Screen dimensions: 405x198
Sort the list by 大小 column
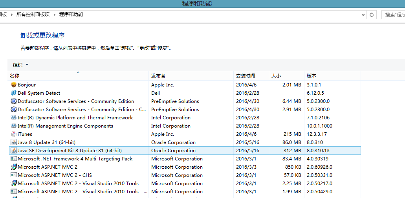[x=286, y=76]
